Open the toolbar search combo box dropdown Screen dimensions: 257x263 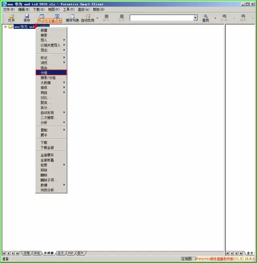tap(196, 18)
